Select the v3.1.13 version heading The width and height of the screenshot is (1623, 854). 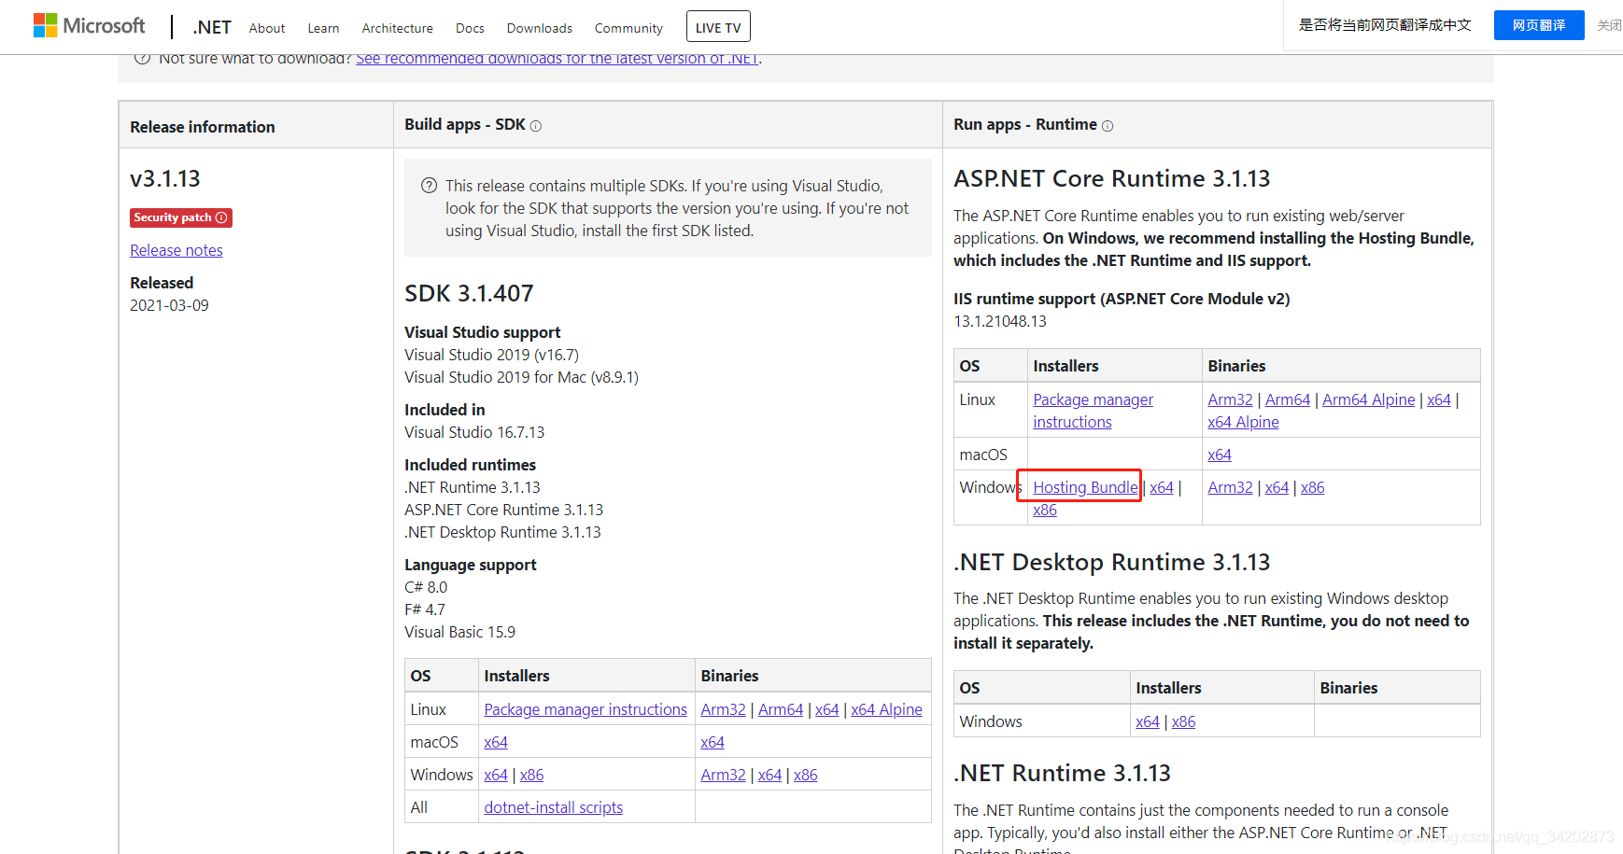tap(165, 178)
